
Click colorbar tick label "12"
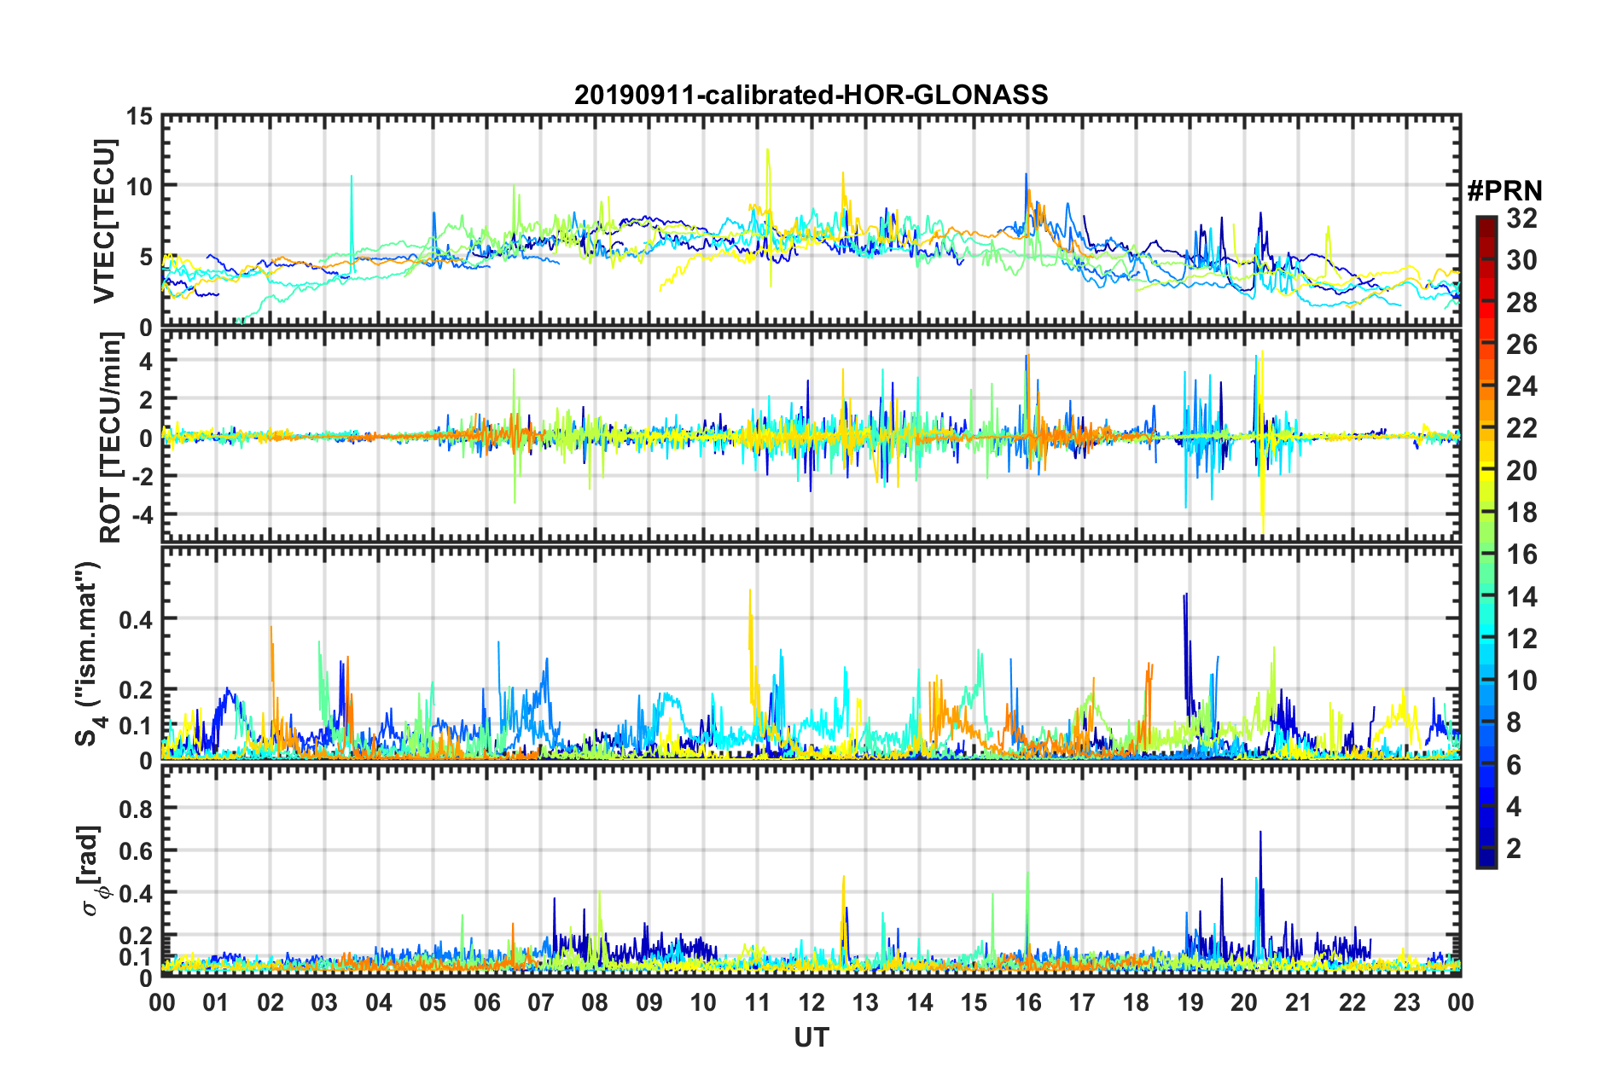1521,639
